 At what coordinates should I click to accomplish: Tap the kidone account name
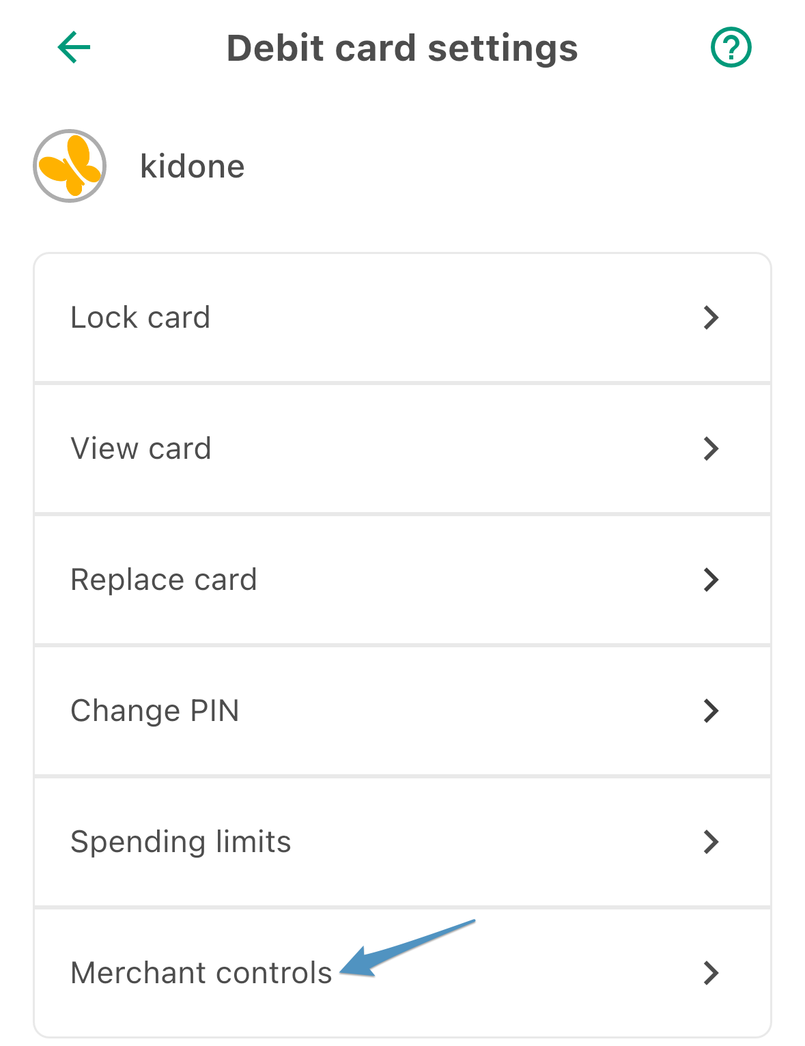193,167
